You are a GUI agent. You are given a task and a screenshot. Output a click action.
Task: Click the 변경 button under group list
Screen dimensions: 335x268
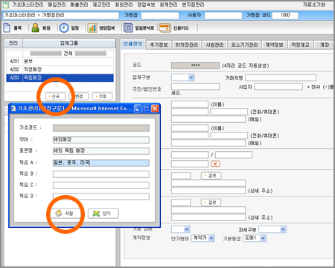tap(79, 96)
